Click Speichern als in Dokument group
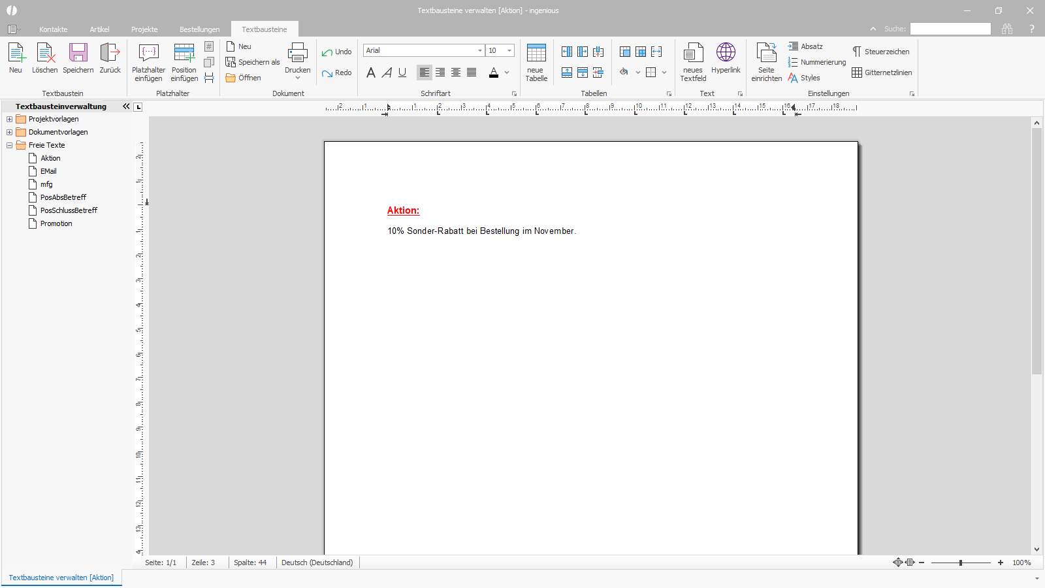 click(x=253, y=62)
